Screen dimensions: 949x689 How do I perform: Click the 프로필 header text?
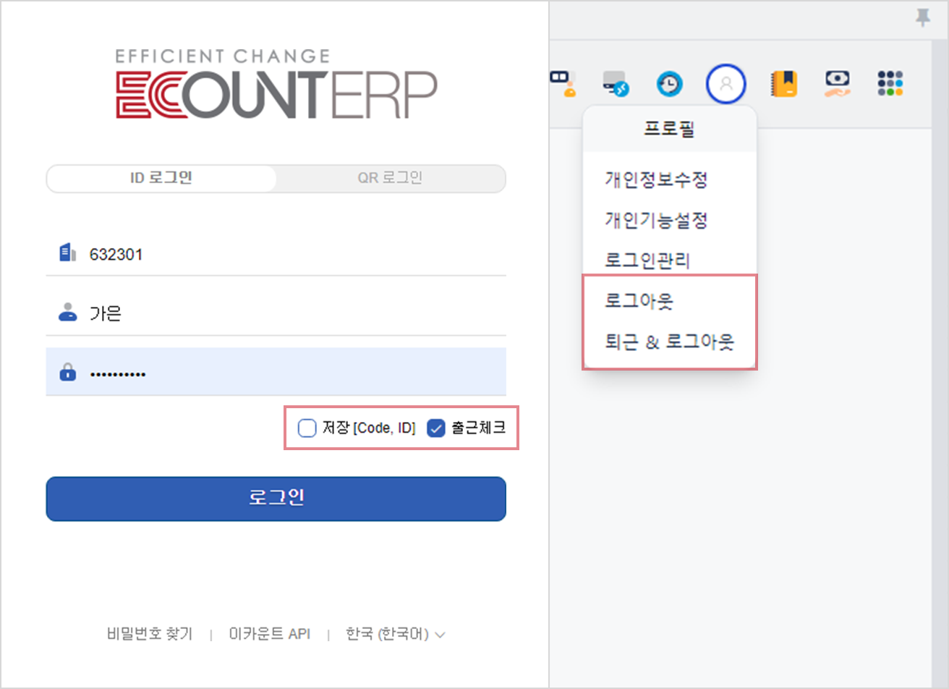[x=669, y=129]
